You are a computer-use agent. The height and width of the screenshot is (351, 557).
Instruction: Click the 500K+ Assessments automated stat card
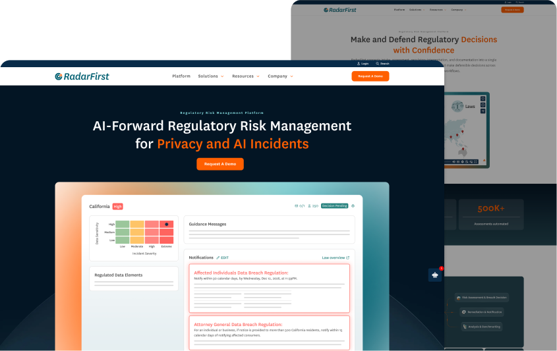point(491,215)
